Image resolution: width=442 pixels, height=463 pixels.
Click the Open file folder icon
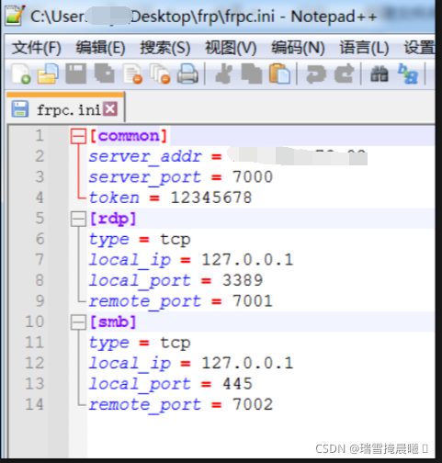(48, 73)
